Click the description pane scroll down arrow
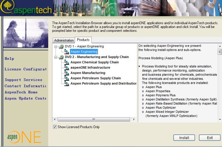This screenshot has height=147, width=222. click(220, 120)
